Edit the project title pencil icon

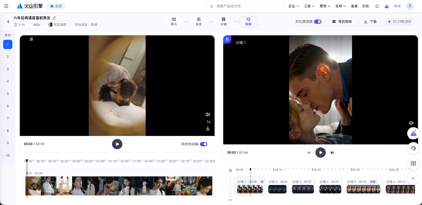tap(54, 18)
